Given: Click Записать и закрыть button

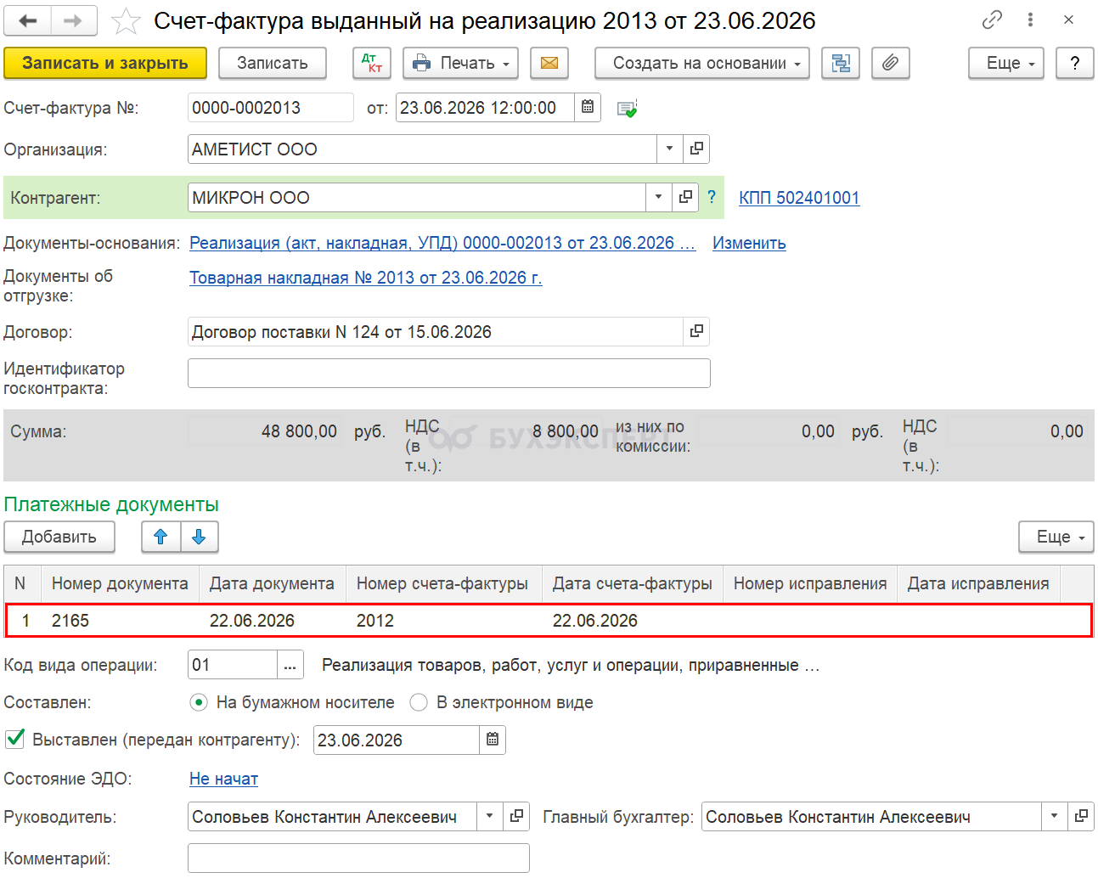Looking at the screenshot, I should [105, 63].
